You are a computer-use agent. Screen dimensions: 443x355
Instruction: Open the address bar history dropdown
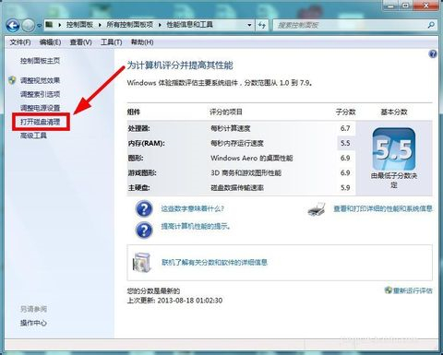tap(249, 25)
